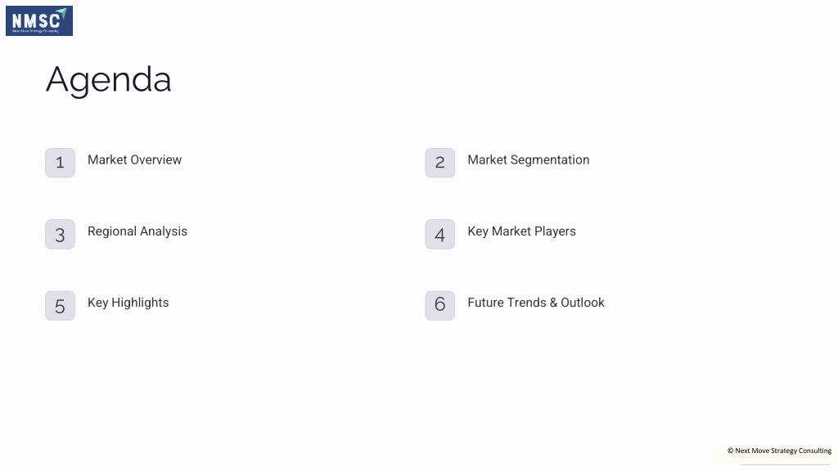Click the copyright symbol in the footer
The height and width of the screenshot is (471, 838).
coord(731,451)
